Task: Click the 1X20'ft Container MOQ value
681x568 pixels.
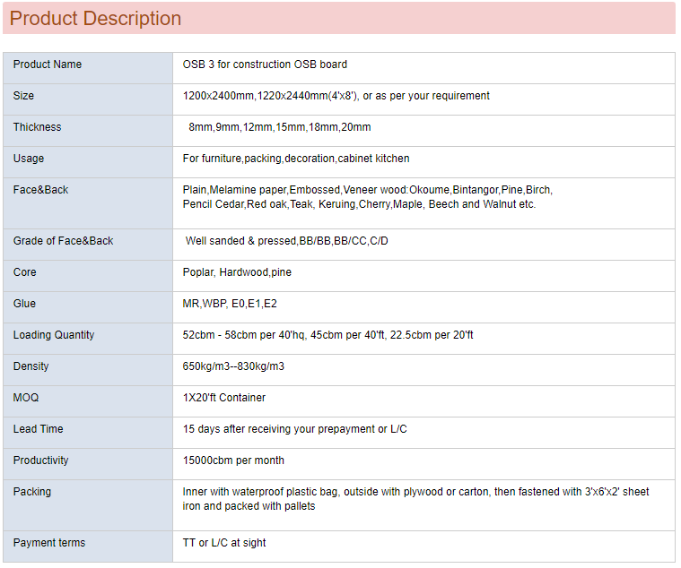Action: (224, 398)
